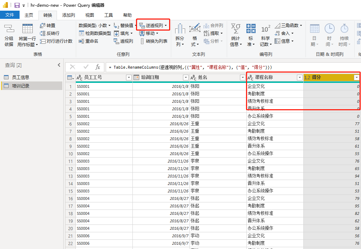Click the Transpose (转置) button
The height and width of the screenshot is (249, 361).
pyautogui.click(x=48, y=26)
